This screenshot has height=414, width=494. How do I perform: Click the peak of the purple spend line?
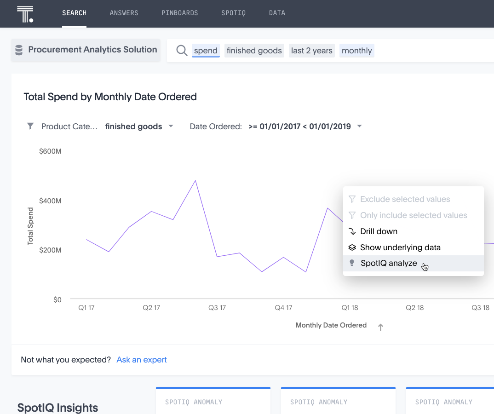point(195,180)
